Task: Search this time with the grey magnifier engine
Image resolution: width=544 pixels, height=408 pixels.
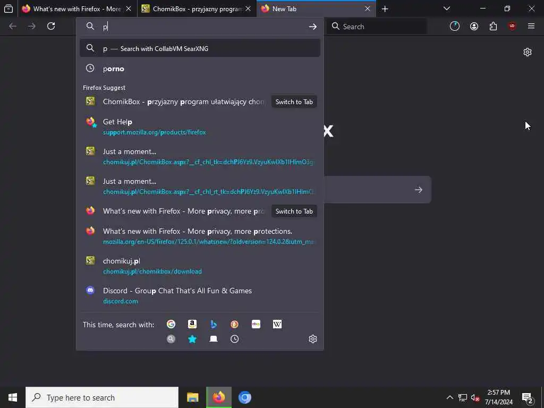Action: 171,339
